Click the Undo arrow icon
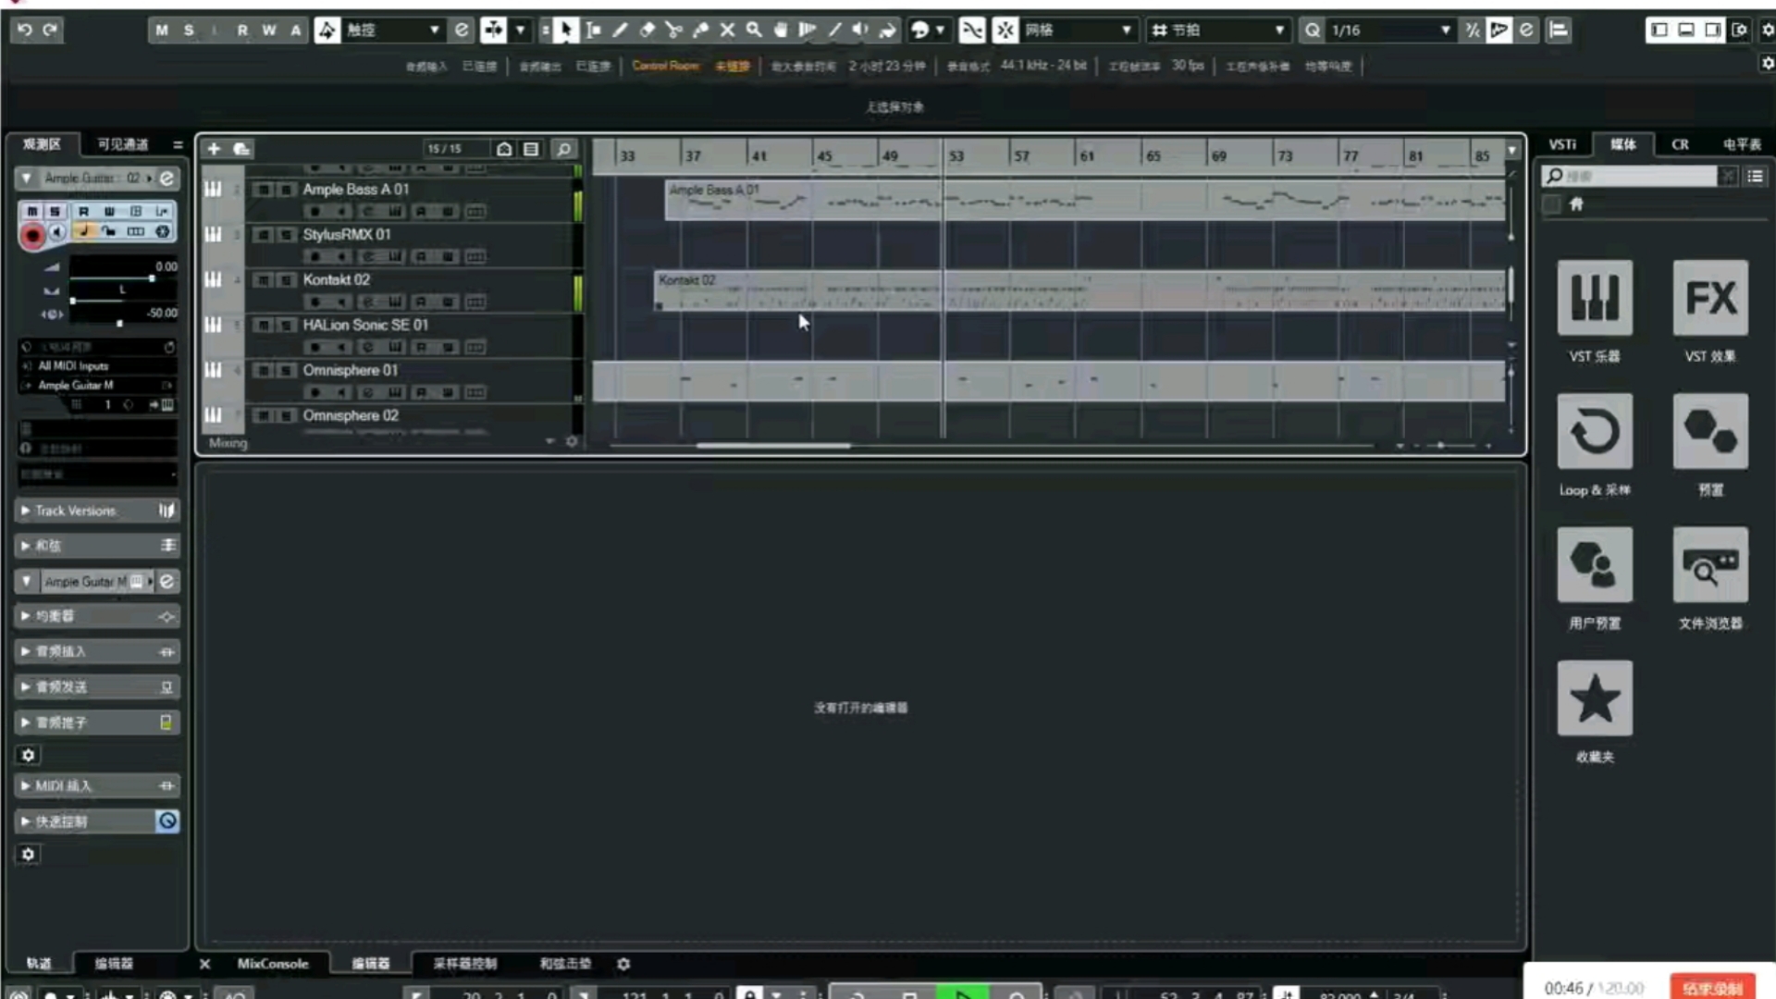The width and height of the screenshot is (1776, 999). (x=25, y=30)
